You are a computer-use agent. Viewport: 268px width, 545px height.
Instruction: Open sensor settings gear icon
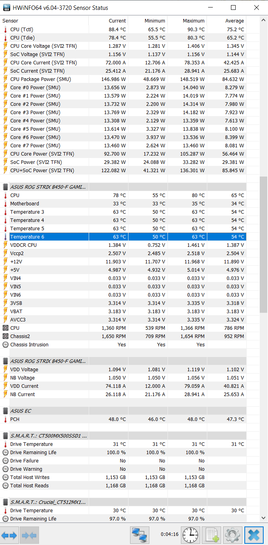click(x=233, y=536)
